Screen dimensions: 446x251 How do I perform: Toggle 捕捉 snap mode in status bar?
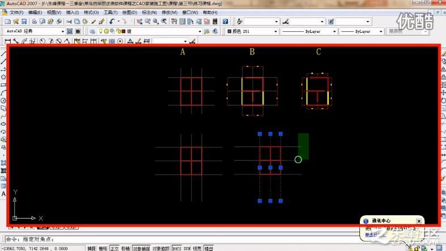[x=92, y=248]
